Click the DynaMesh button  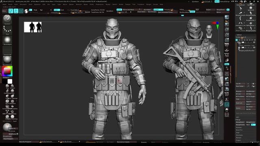coord(110,11)
